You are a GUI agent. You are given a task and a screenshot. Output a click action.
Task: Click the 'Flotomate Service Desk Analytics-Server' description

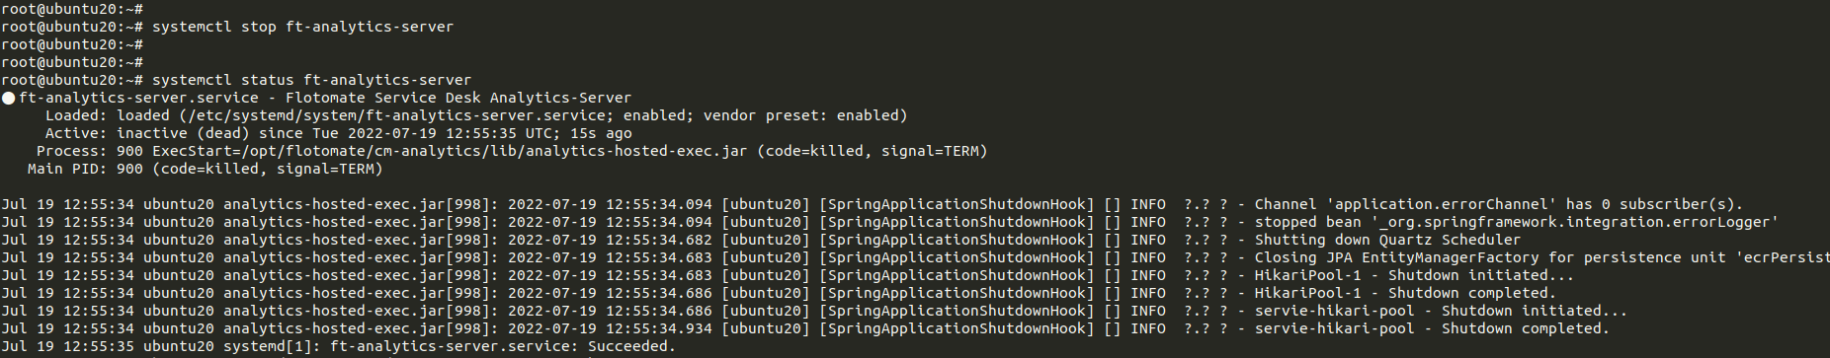tap(457, 98)
